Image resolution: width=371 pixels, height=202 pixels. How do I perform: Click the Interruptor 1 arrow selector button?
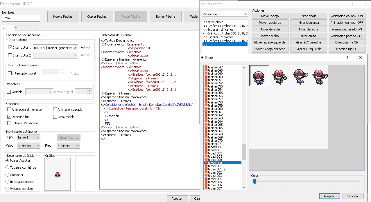pyautogui.click(x=75, y=48)
